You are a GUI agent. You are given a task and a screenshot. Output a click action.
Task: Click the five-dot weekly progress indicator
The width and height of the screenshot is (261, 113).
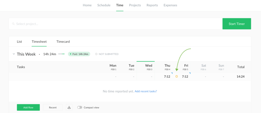click(61, 54)
